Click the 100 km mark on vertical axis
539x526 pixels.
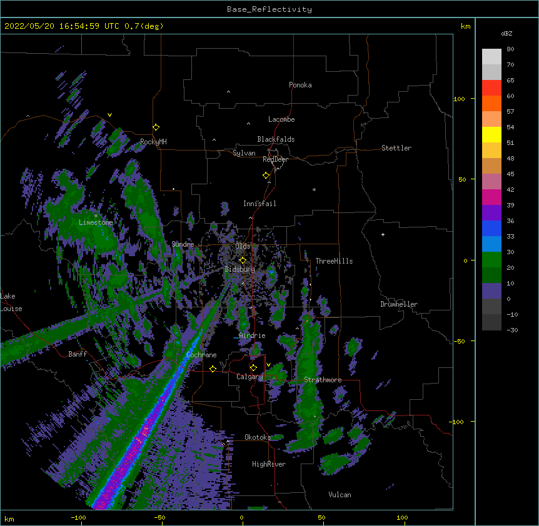click(459, 99)
